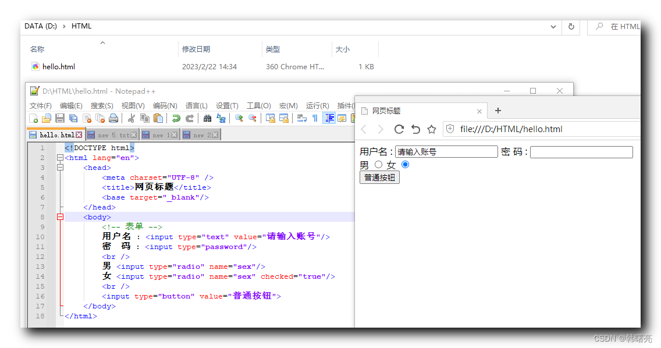The image size is (661, 348).
Task: Toggle Show all characters pilcrow icon
Action: (x=315, y=119)
